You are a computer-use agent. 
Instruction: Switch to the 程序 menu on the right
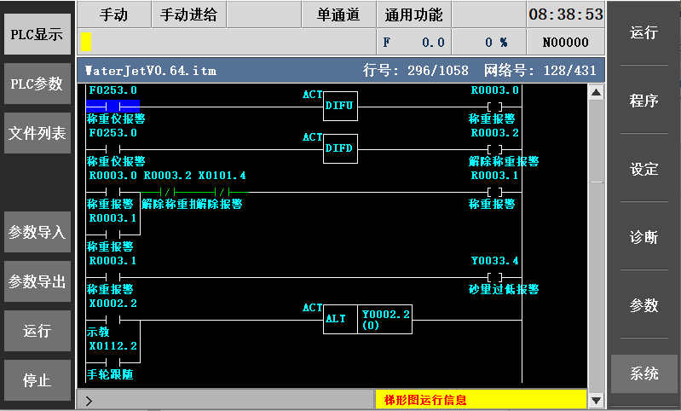(643, 101)
